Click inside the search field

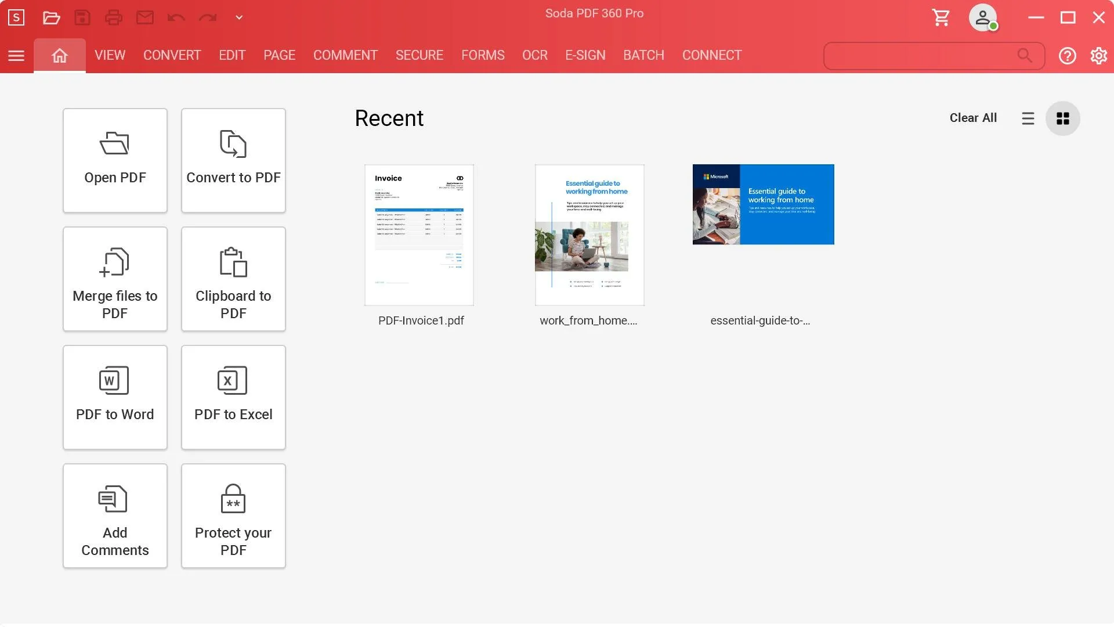coord(923,56)
